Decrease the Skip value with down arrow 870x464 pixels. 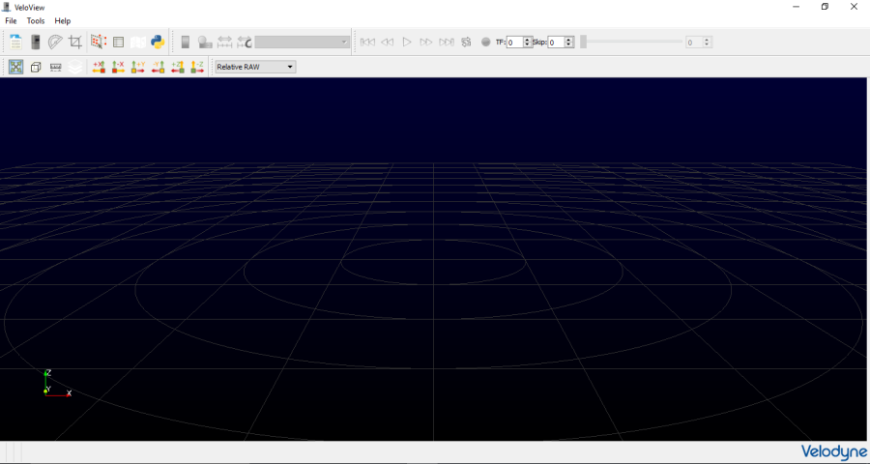click(568, 45)
